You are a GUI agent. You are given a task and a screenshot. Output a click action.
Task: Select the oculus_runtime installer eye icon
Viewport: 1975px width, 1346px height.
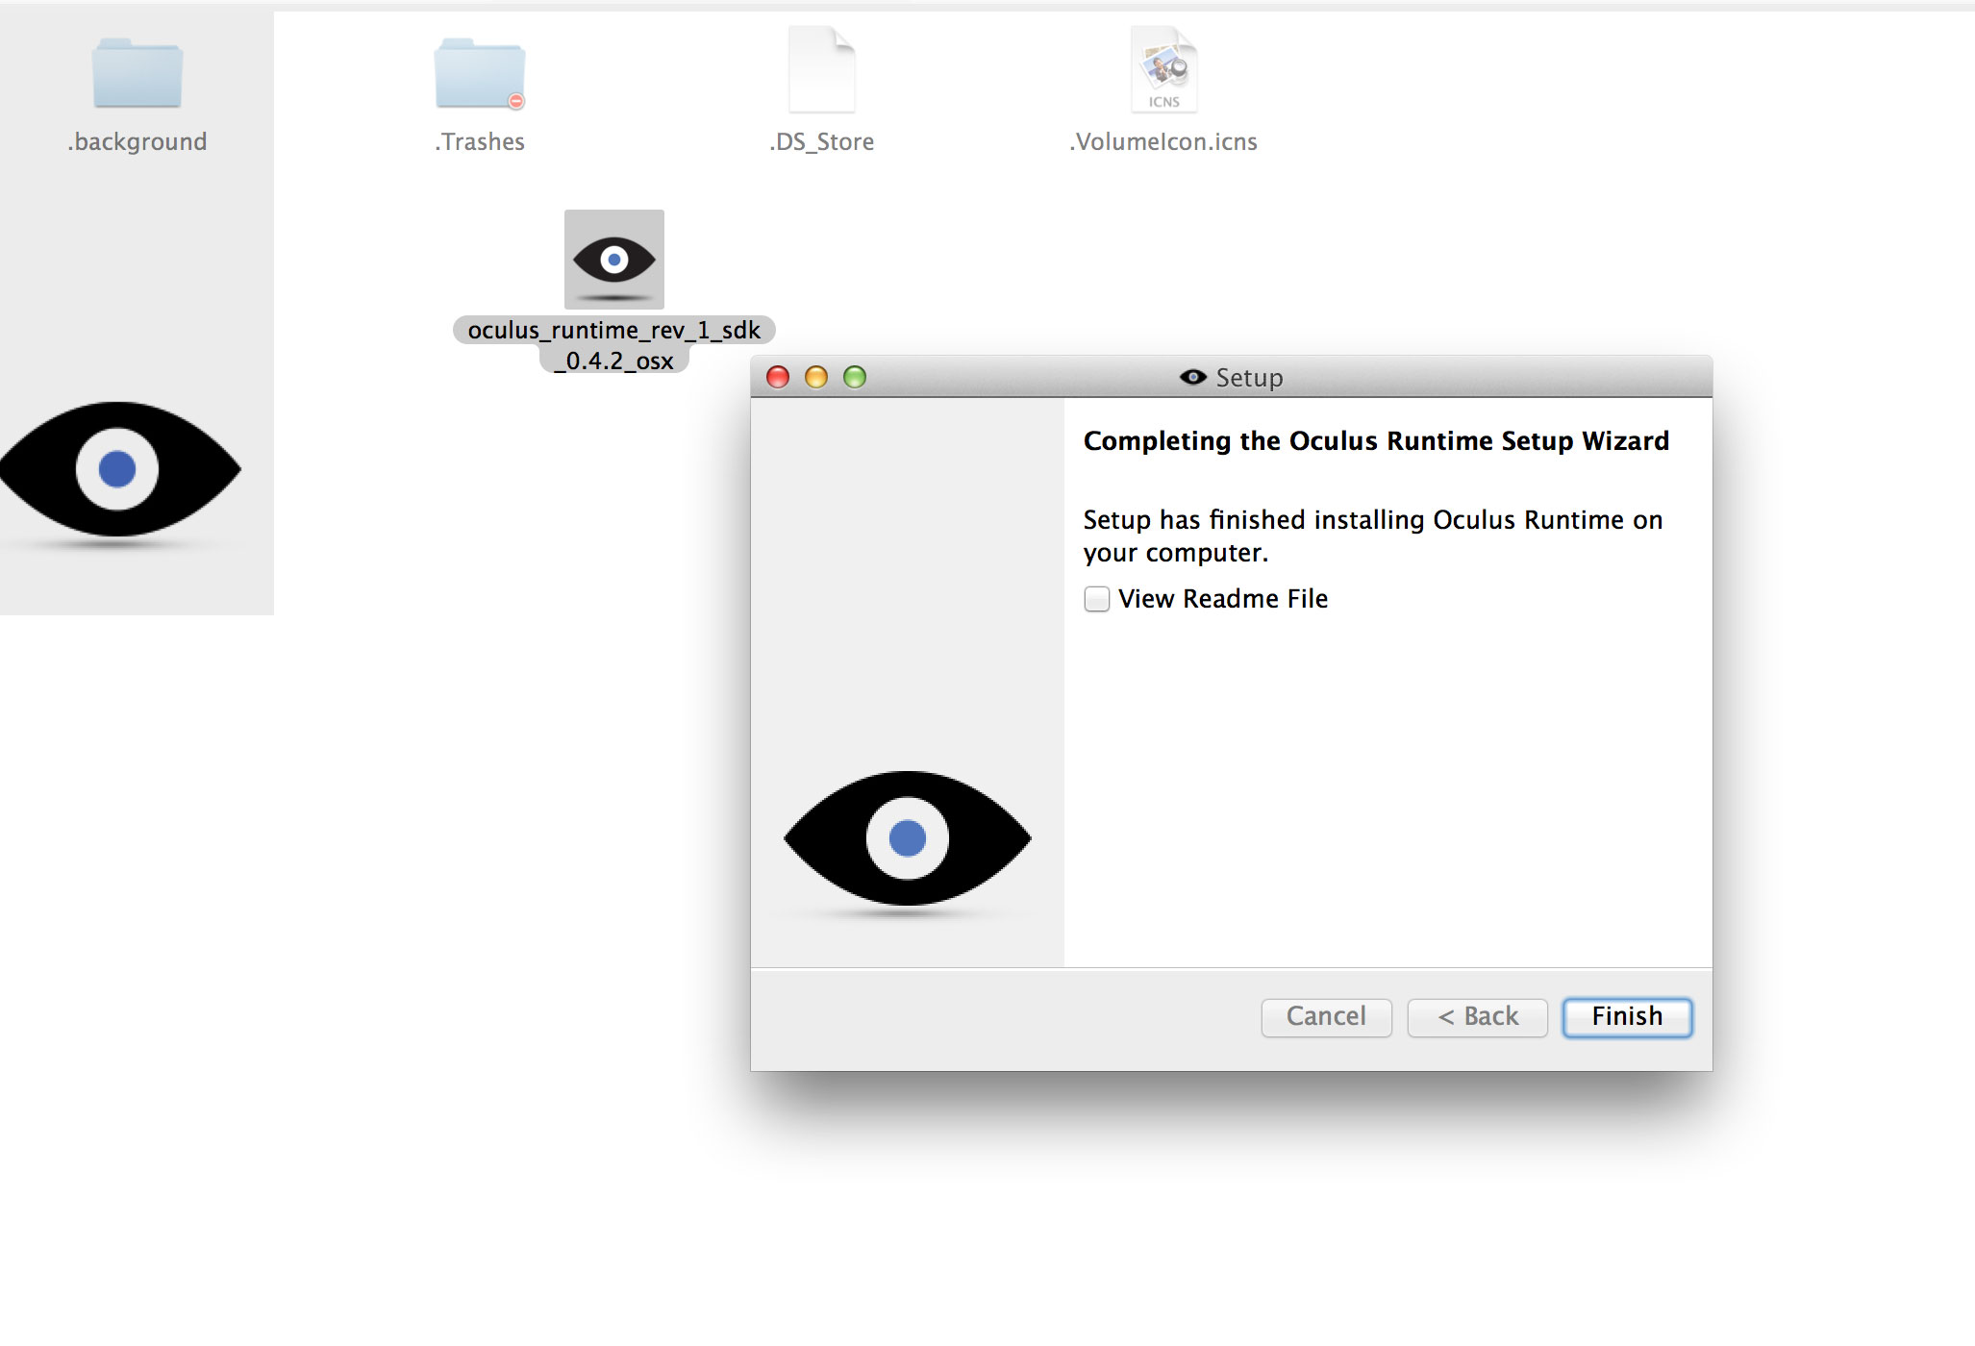point(614,260)
